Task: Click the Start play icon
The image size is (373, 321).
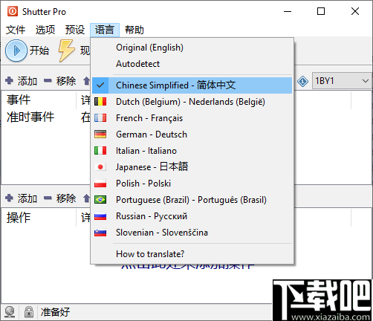Action: point(16,51)
